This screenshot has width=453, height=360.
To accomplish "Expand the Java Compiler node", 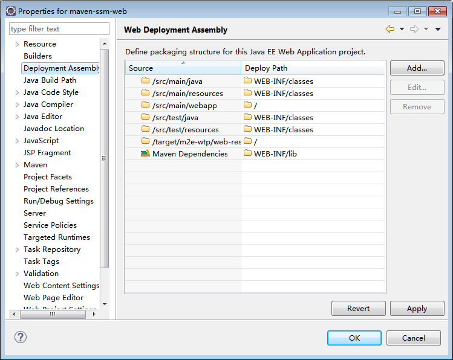I will coord(17,104).
